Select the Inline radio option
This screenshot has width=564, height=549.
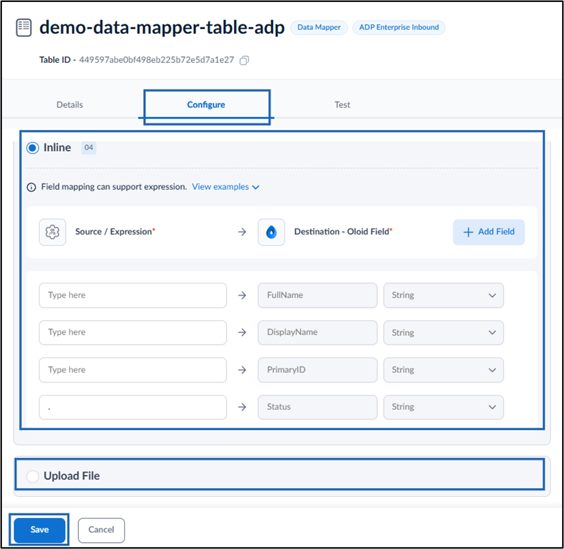(32, 148)
